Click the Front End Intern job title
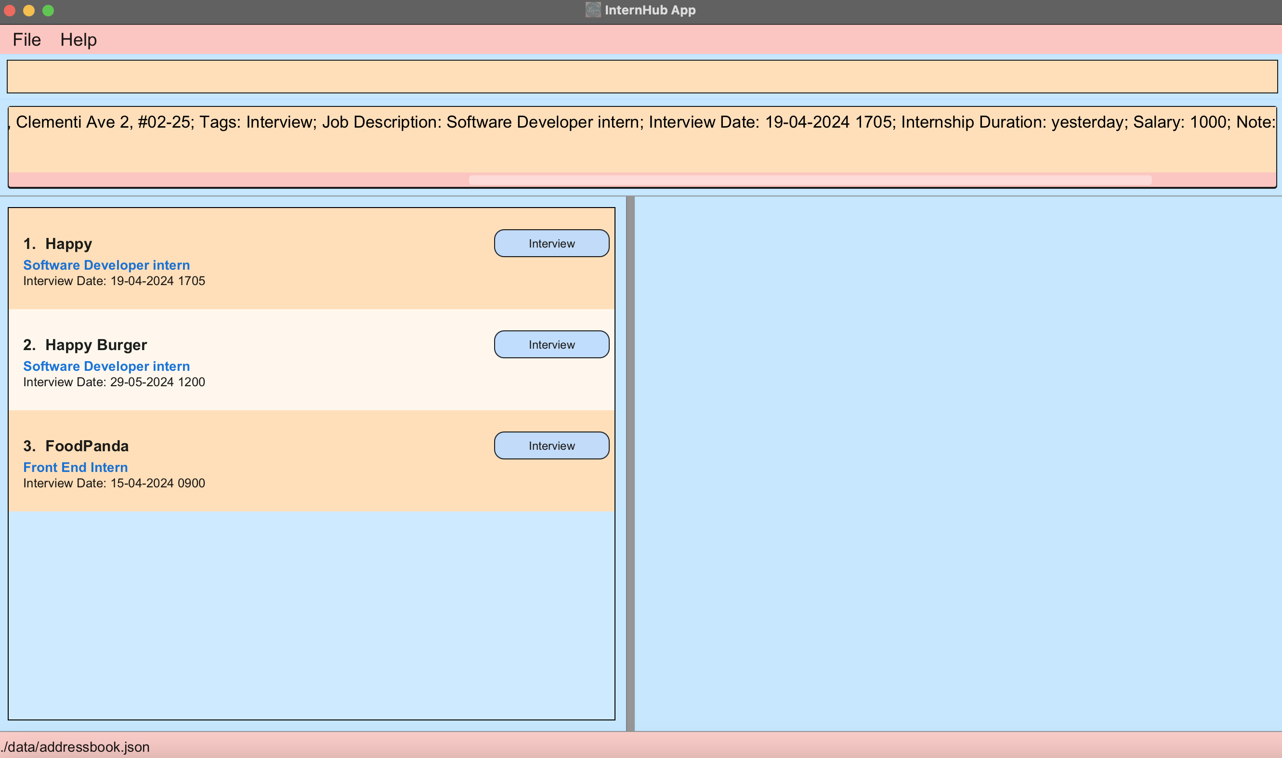 pos(76,467)
